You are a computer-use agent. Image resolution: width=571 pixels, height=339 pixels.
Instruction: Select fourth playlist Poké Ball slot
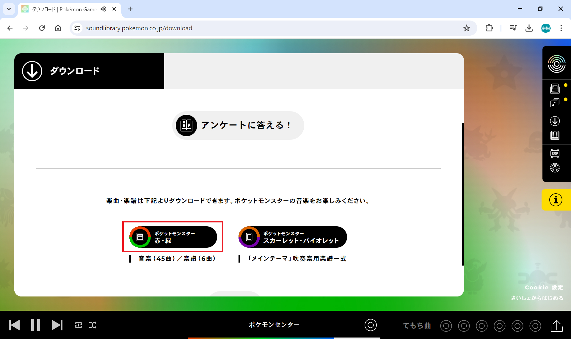[x=500, y=326]
